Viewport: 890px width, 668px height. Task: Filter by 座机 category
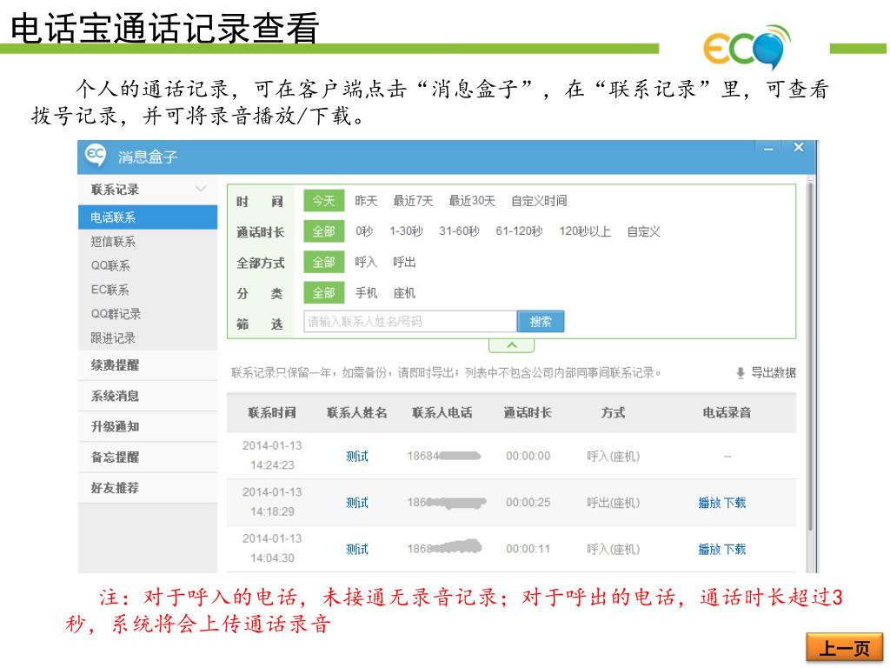(405, 292)
